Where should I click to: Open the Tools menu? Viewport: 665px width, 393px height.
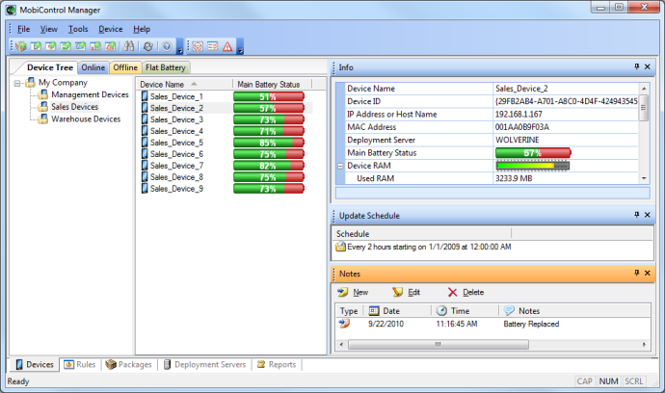point(78,29)
